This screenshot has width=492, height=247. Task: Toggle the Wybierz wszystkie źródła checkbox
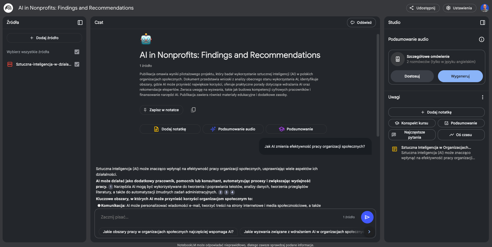(77, 52)
